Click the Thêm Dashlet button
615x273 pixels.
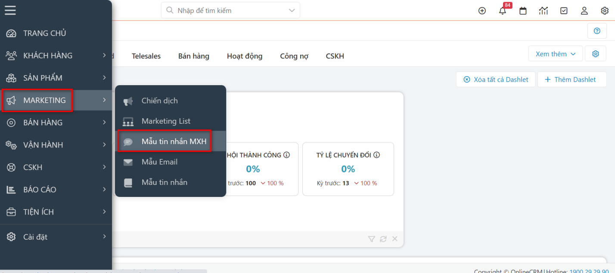point(572,79)
